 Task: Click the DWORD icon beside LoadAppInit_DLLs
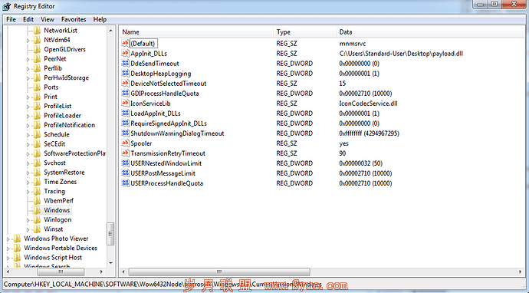125,113
